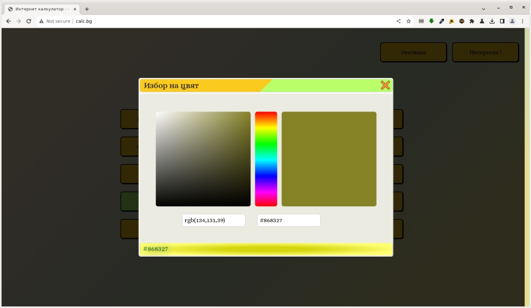Focus the rgb(134,131,39) input field
The image size is (531, 308).
[x=213, y=220]
